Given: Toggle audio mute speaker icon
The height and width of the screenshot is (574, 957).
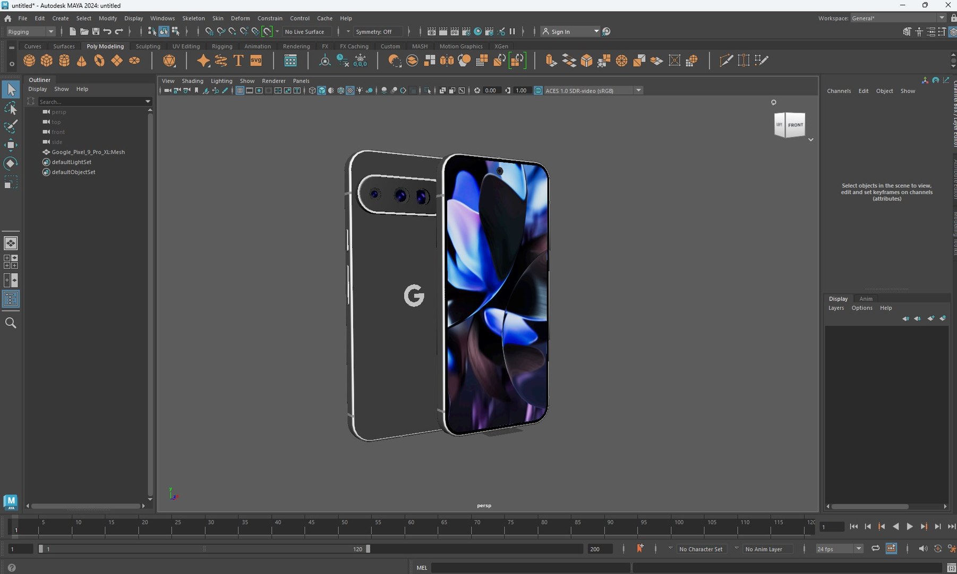Looking at the screenshot, I should 923,548.
